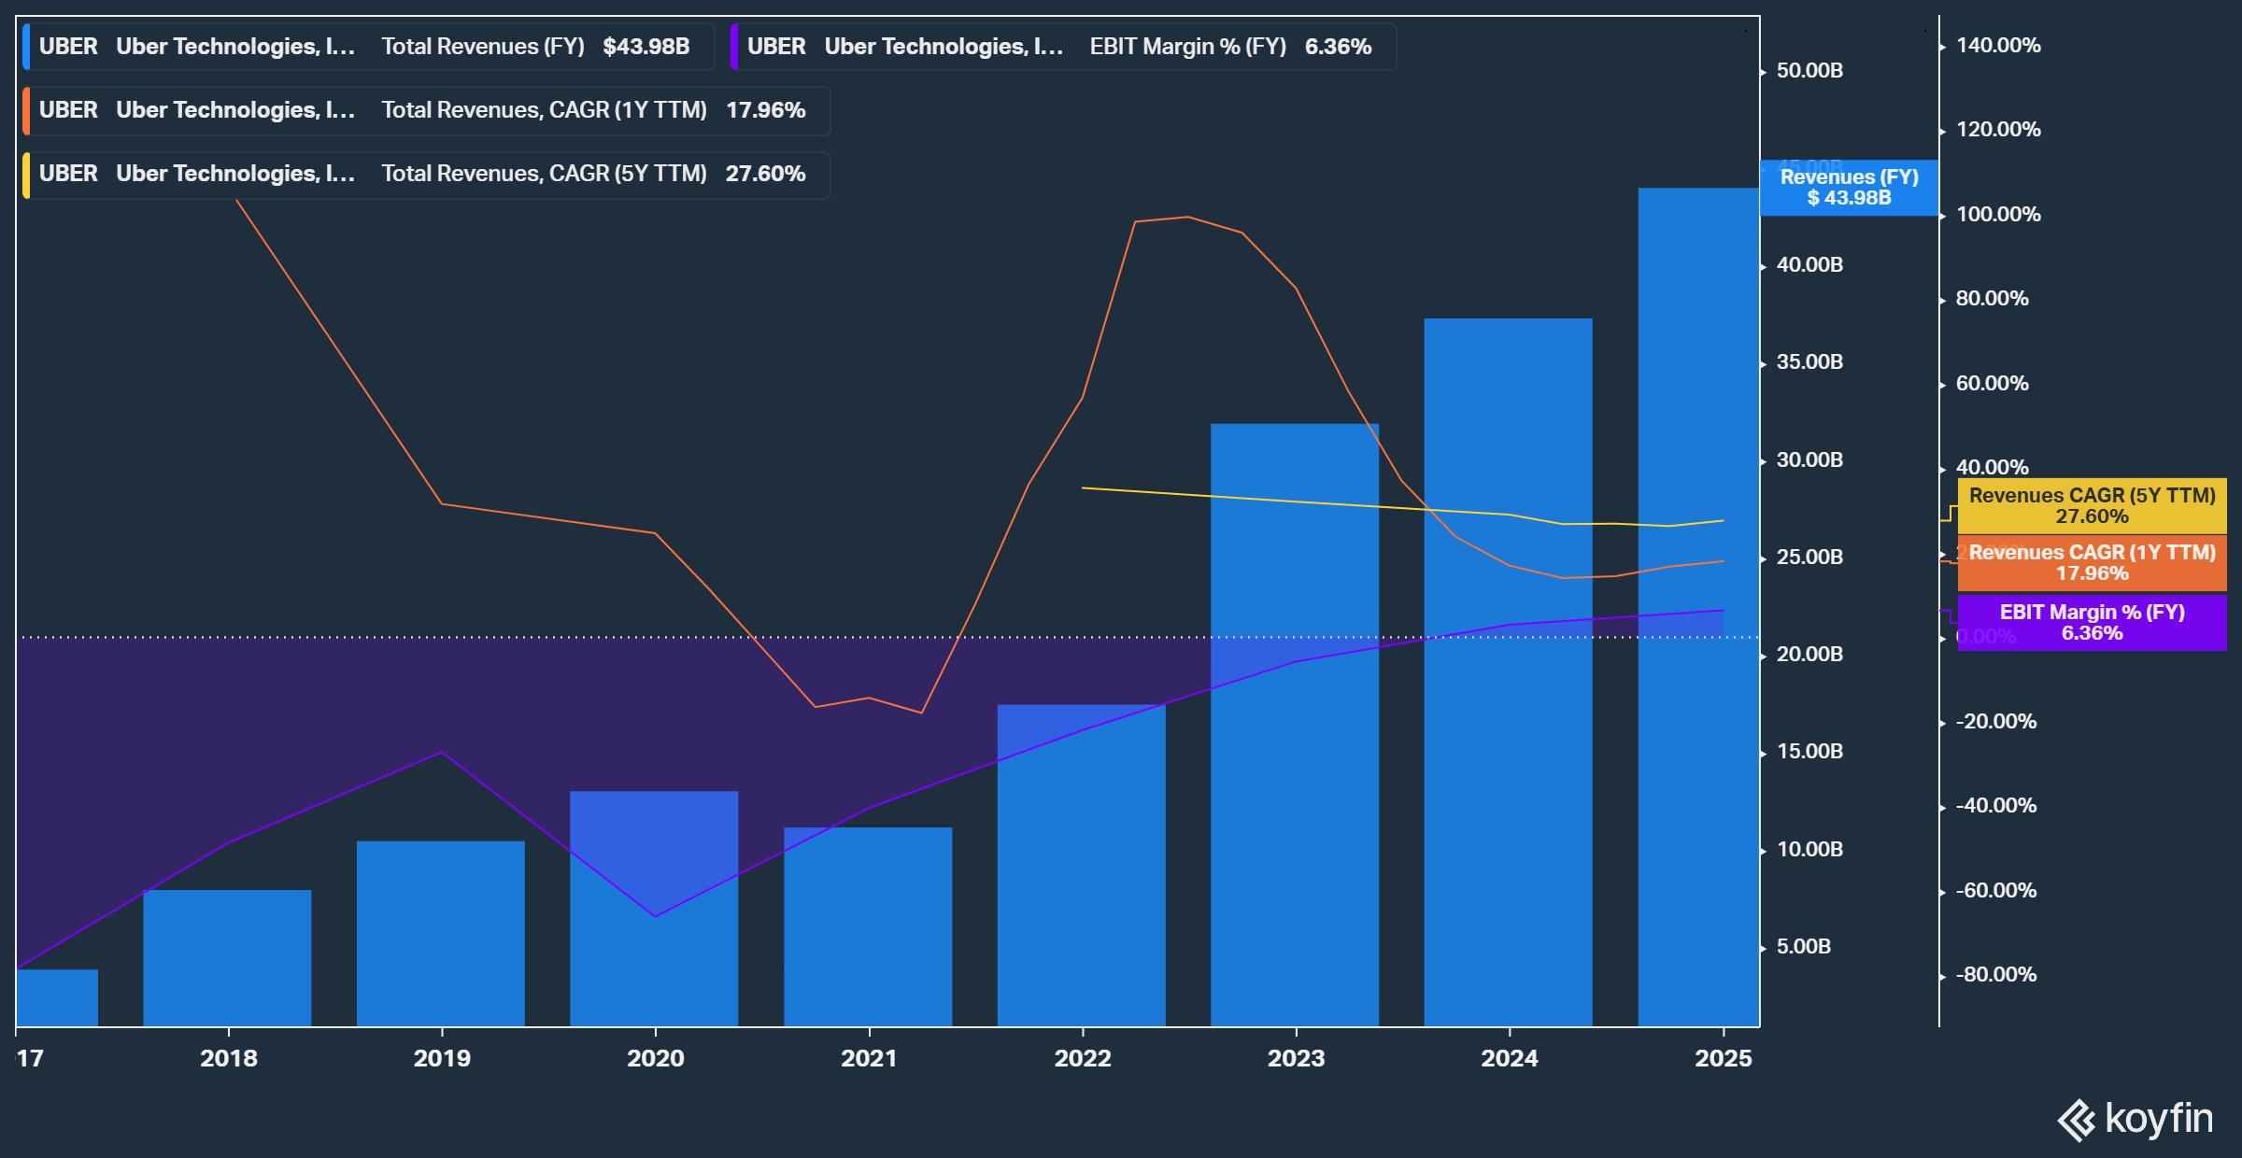The width and height of the screenshot is (2242, 1158).
Task: Click the 2018 revenue bar
Action: click(x=227, y=958)
